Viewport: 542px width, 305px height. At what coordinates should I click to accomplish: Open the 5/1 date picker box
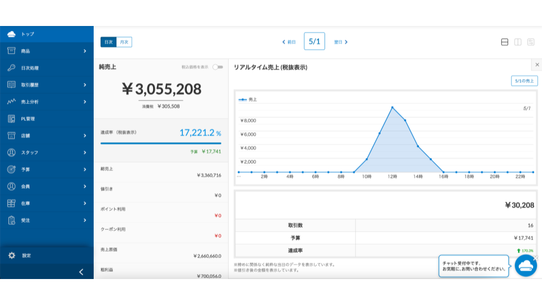[314, 41]
